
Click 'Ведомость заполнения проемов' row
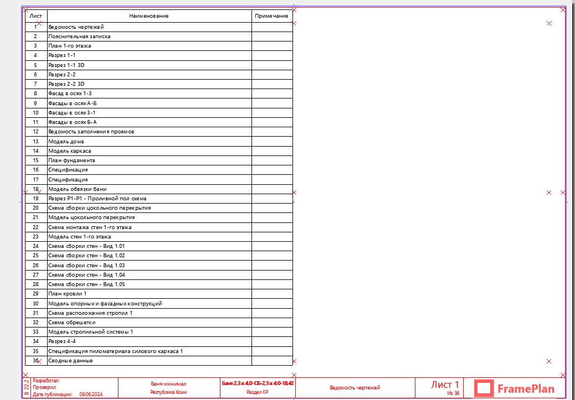[x=91, y=132]
